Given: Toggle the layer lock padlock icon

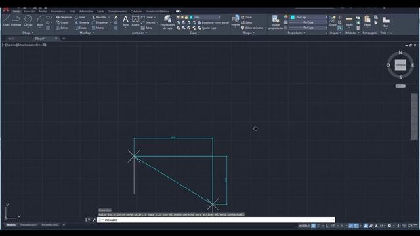Looking at the screenshot, I should click(x=186, y=17).
